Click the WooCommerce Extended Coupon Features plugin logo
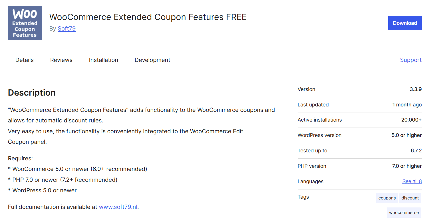 click(25, 23)
